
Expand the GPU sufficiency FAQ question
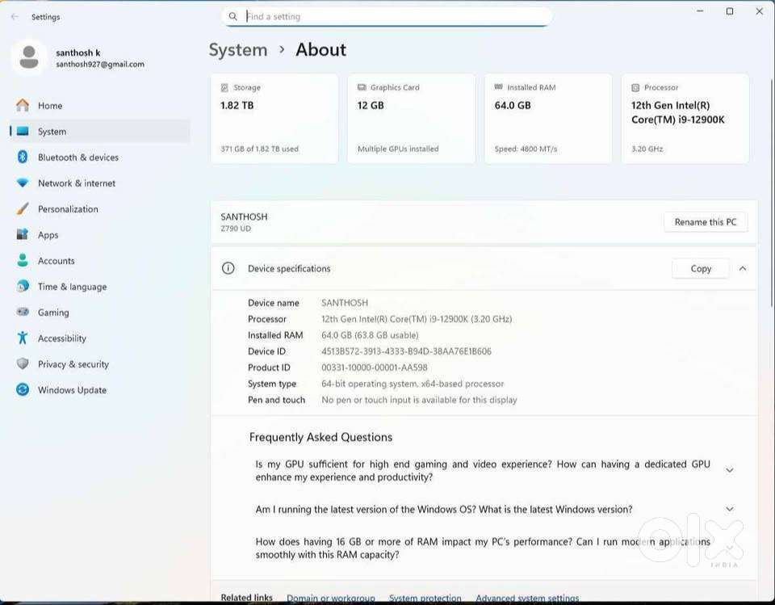tap(729, 470)
